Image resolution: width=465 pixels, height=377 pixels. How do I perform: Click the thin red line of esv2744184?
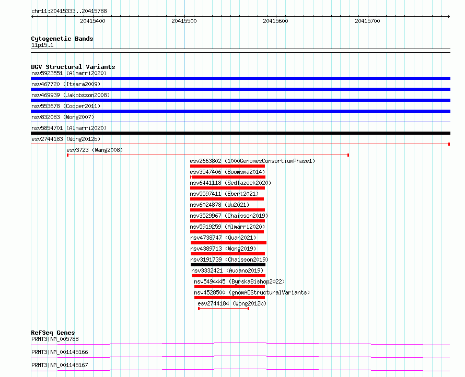[x=224, y=309]
